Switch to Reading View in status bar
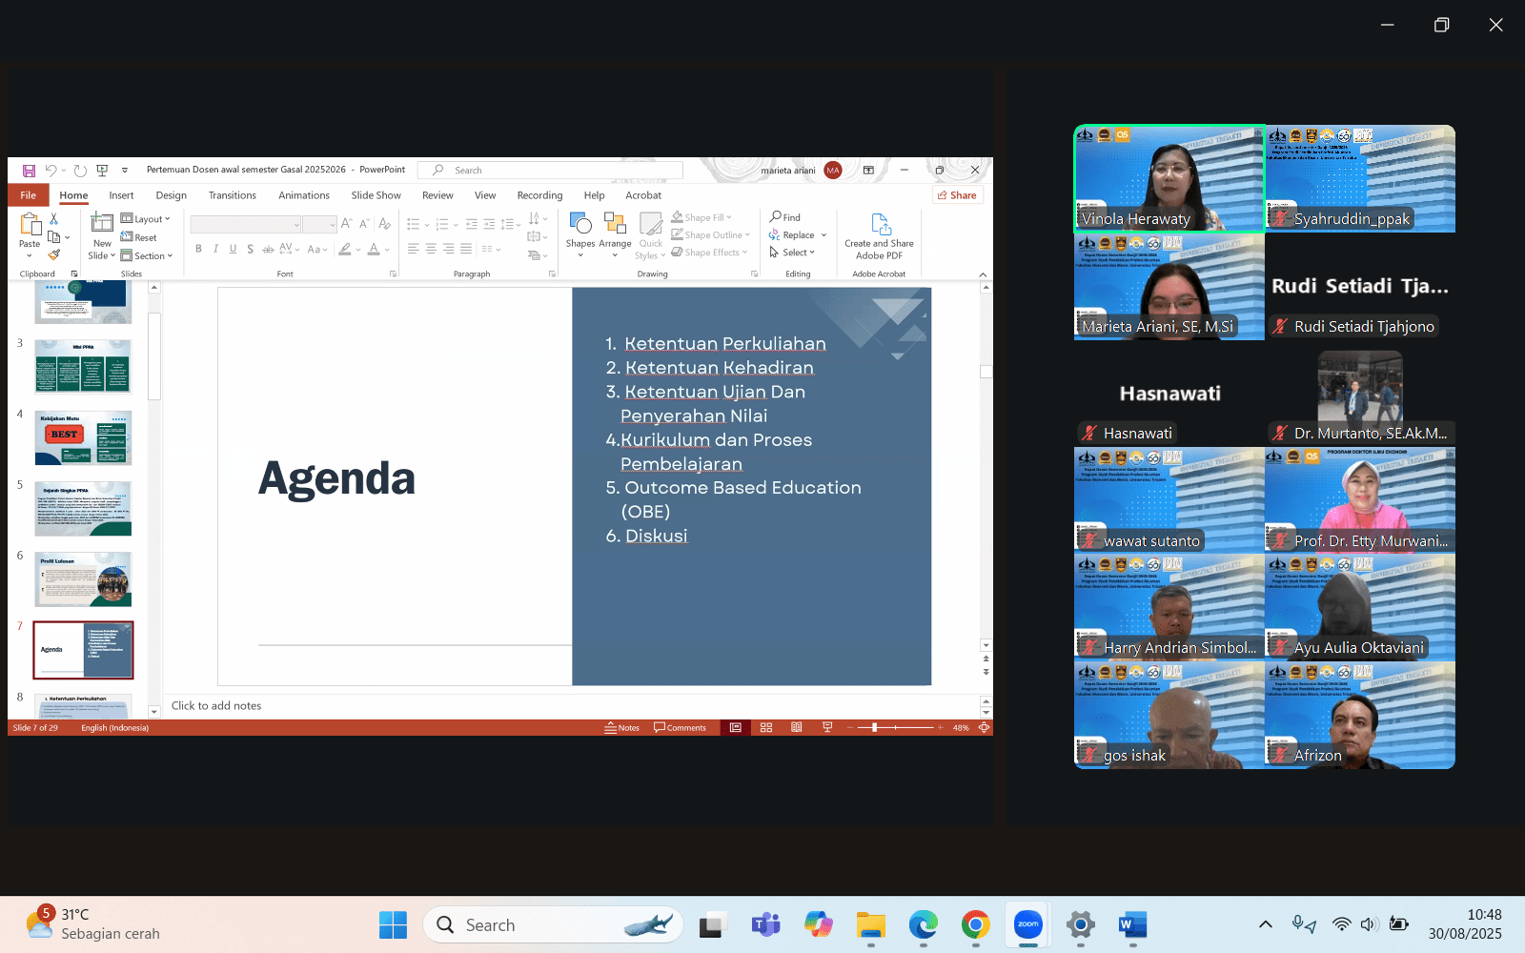The height and width of the screenshot is (953, 1525). pyautogui.click(x=797, y=727)
